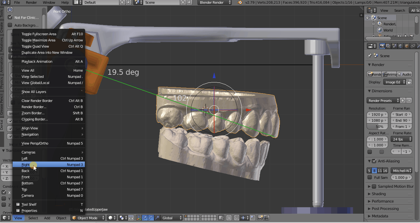The height and width of the screenshot is (223, 420).
Task: Toggle Sampled Motion Blur checkbox
Action: [x=374, y=186]
